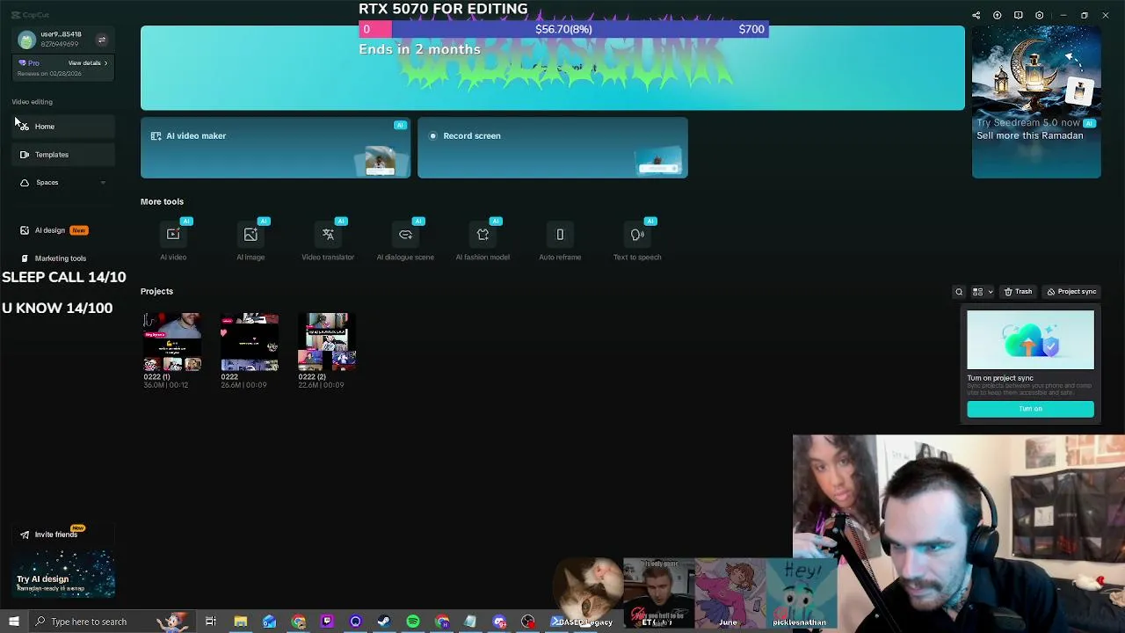Launch Spotify from the taskbar

click(x=413, y=622)
